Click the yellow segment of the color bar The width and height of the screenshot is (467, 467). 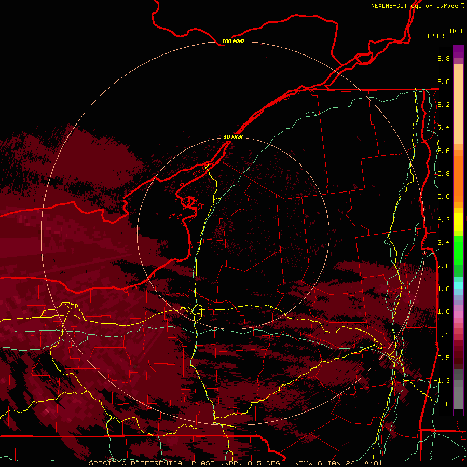tap(458, 222)
